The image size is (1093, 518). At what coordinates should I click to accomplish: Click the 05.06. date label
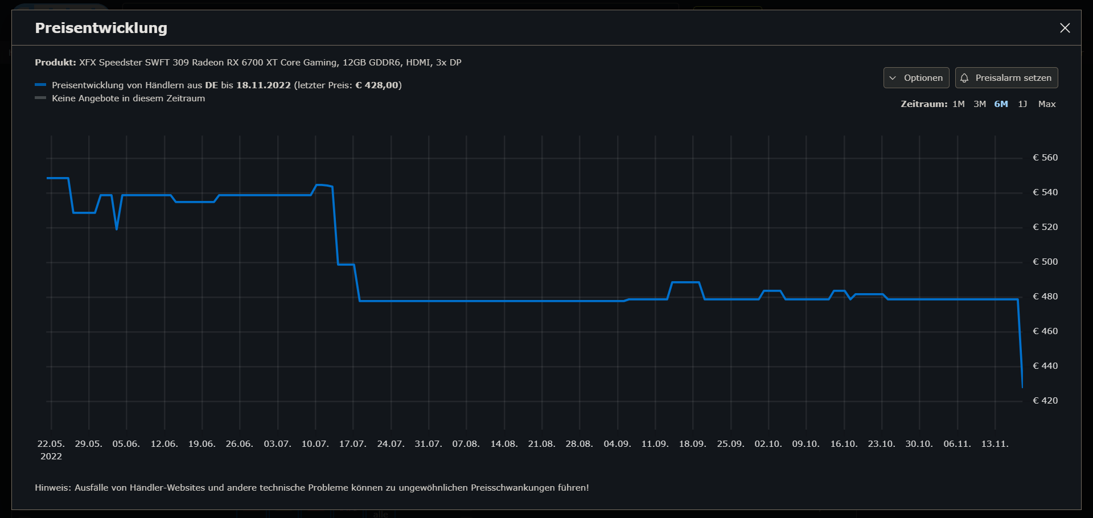126,444
